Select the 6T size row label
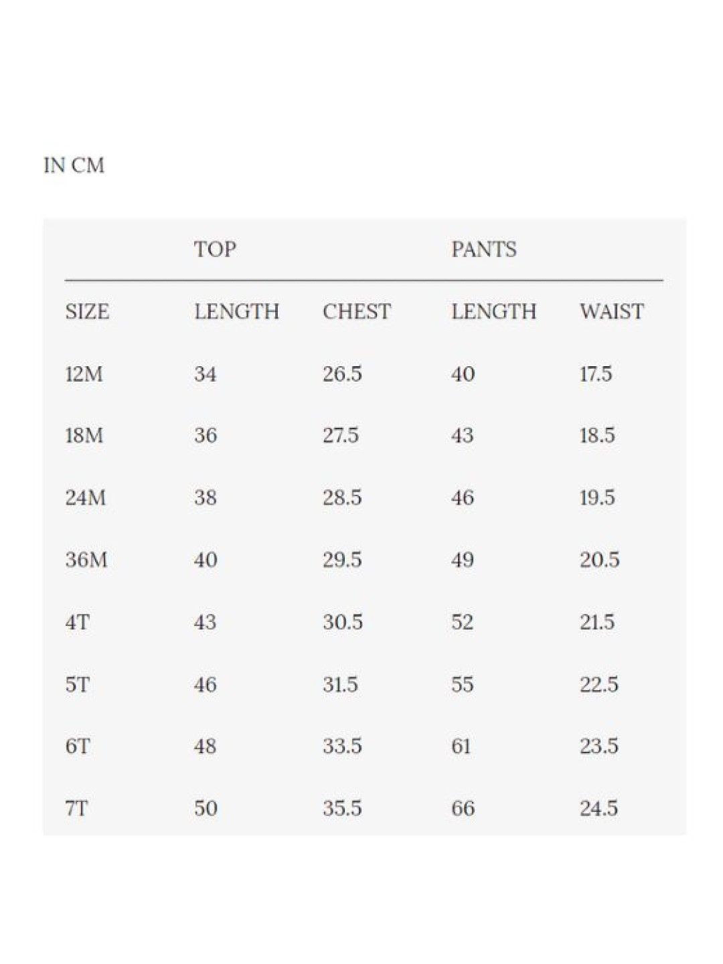This screenshot has height=964, width=723. (77, 746)
